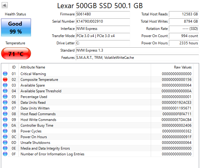
Task: Click raw value 0000000192ACE3
Action: click(x=176, y=103)
